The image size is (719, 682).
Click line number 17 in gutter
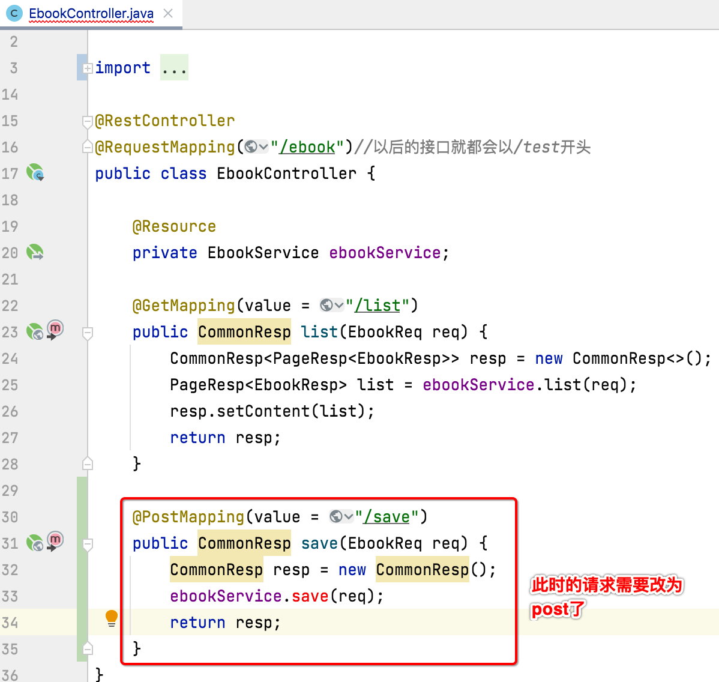(x=10, y=174)
